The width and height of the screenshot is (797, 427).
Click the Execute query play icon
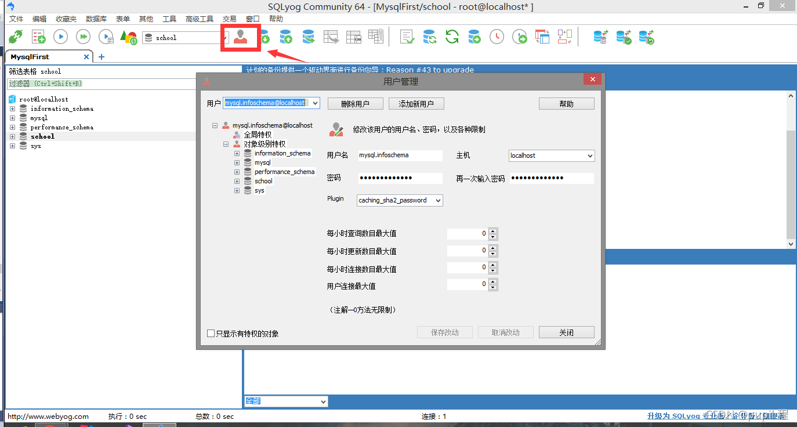[60, 37]
